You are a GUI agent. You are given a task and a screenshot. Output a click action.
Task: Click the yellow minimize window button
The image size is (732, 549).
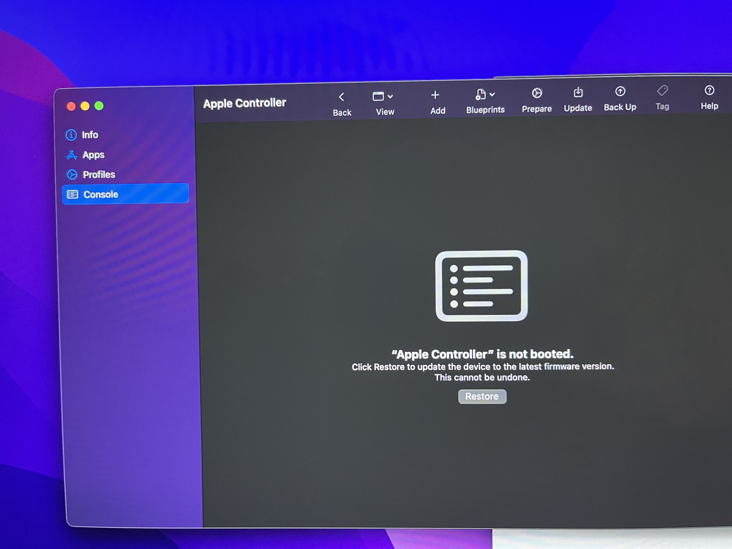(x=85, y=106)
